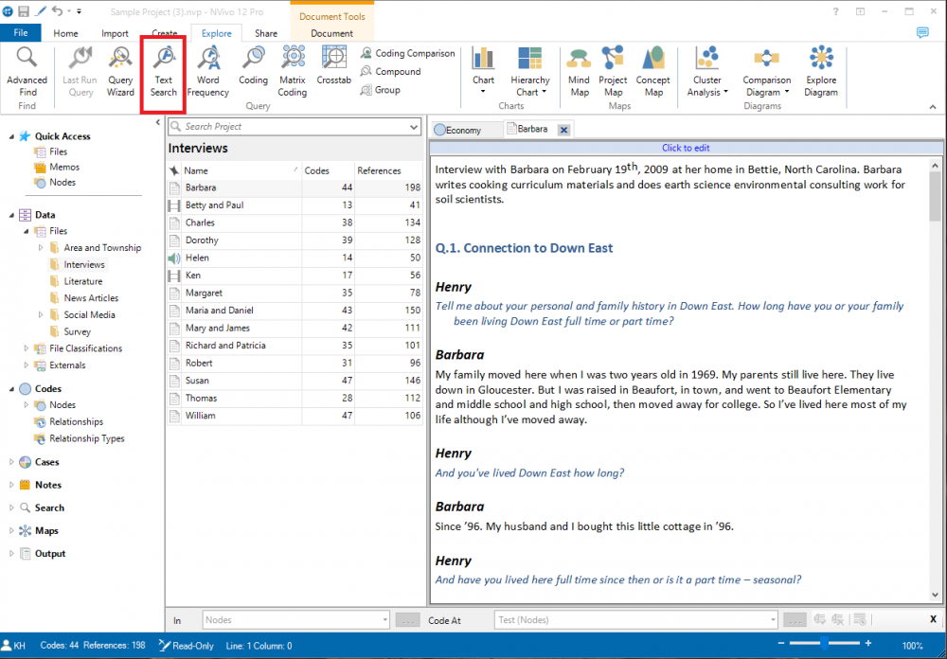
Task: Expand the Area and Township folder
Action: (41, 248)
